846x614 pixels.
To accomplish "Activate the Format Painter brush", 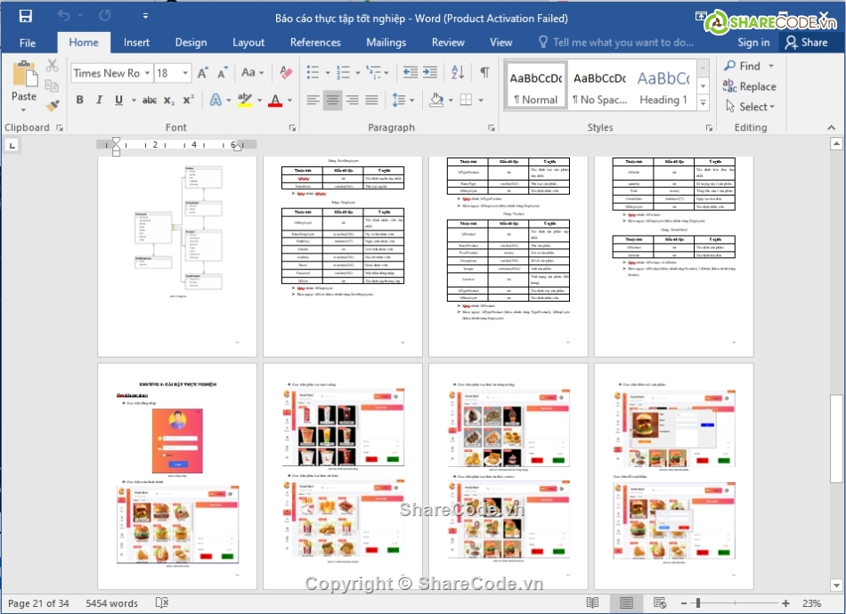I will click(52, 106).
